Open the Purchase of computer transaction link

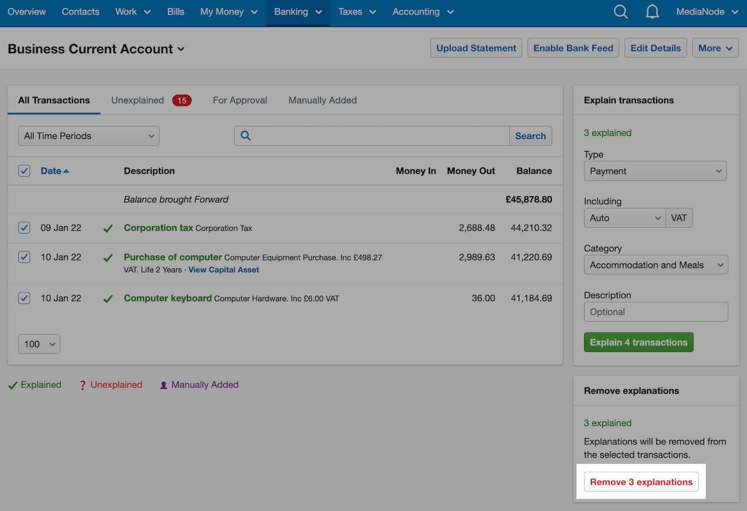click(x=173, y=257)
